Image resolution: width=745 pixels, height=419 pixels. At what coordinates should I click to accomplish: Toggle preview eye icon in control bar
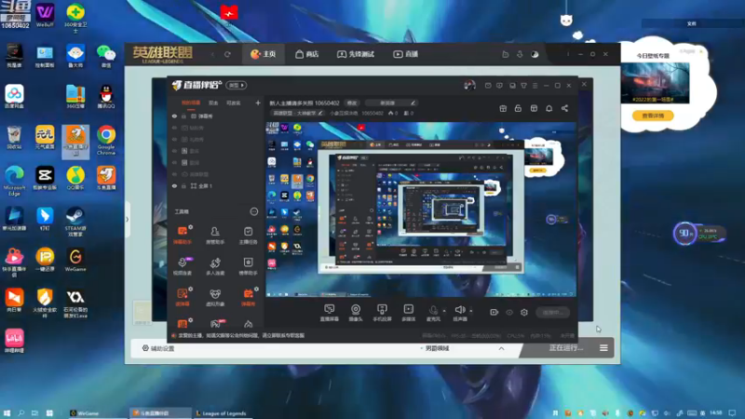coord(509,312)
